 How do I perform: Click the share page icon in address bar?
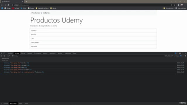pos(172,5)
